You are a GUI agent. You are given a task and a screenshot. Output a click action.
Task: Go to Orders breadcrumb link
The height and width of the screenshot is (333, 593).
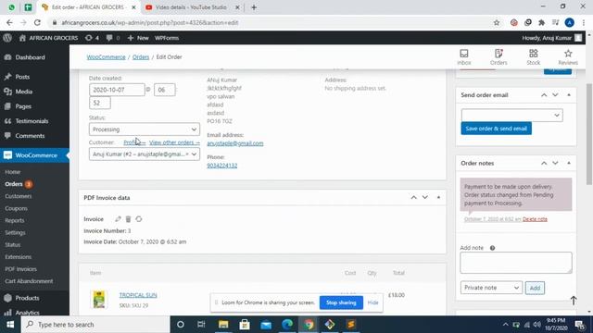click(141, 57)
